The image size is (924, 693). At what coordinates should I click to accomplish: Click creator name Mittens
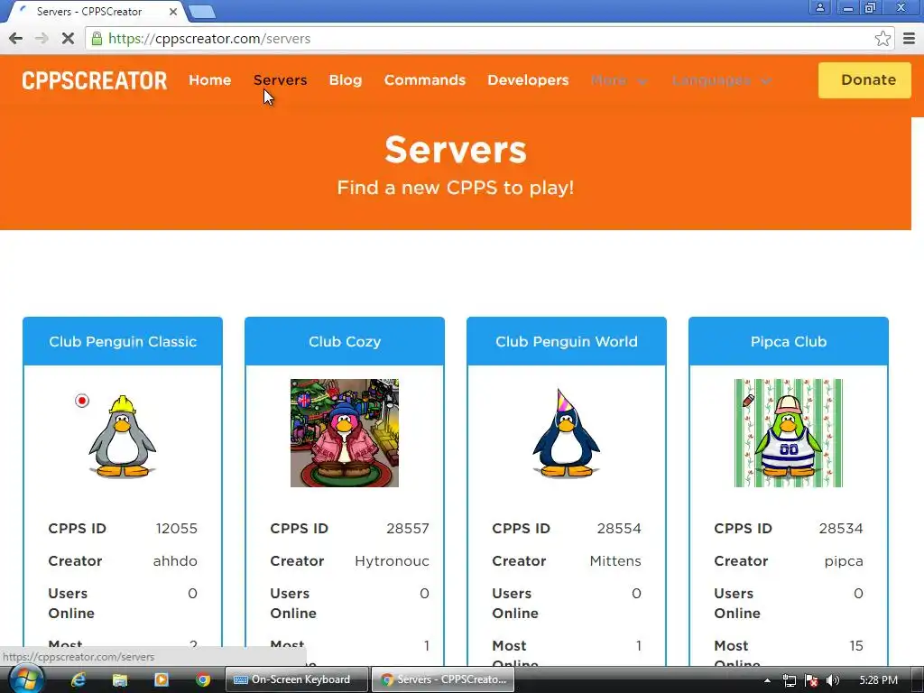615,561
